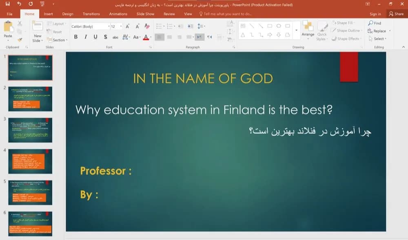Clear all formatting with the eraser A icon

click(147, 26)
